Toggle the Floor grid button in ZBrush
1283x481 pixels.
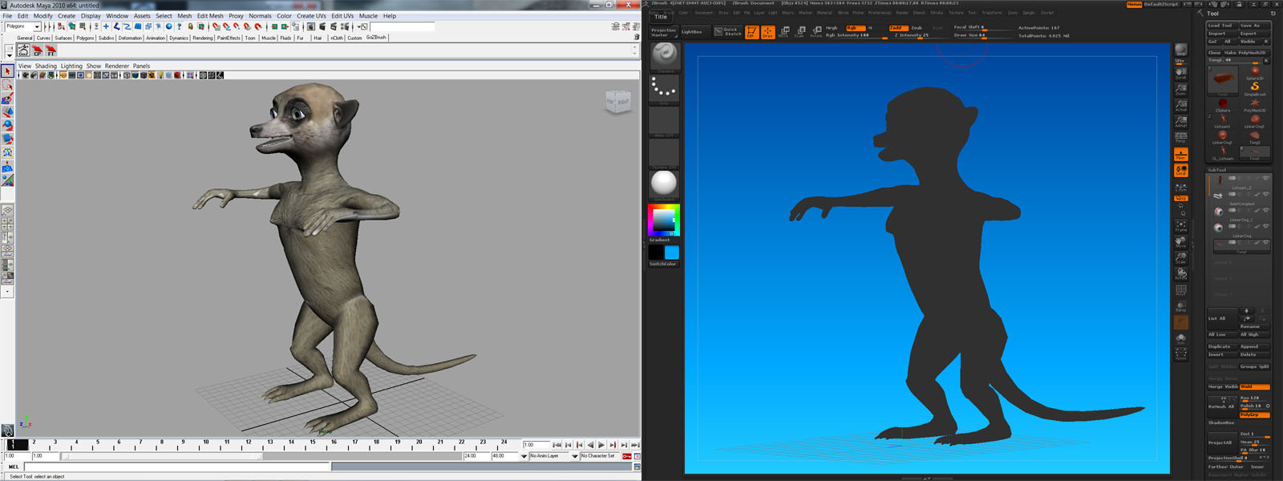click(x=1181, y=154)
